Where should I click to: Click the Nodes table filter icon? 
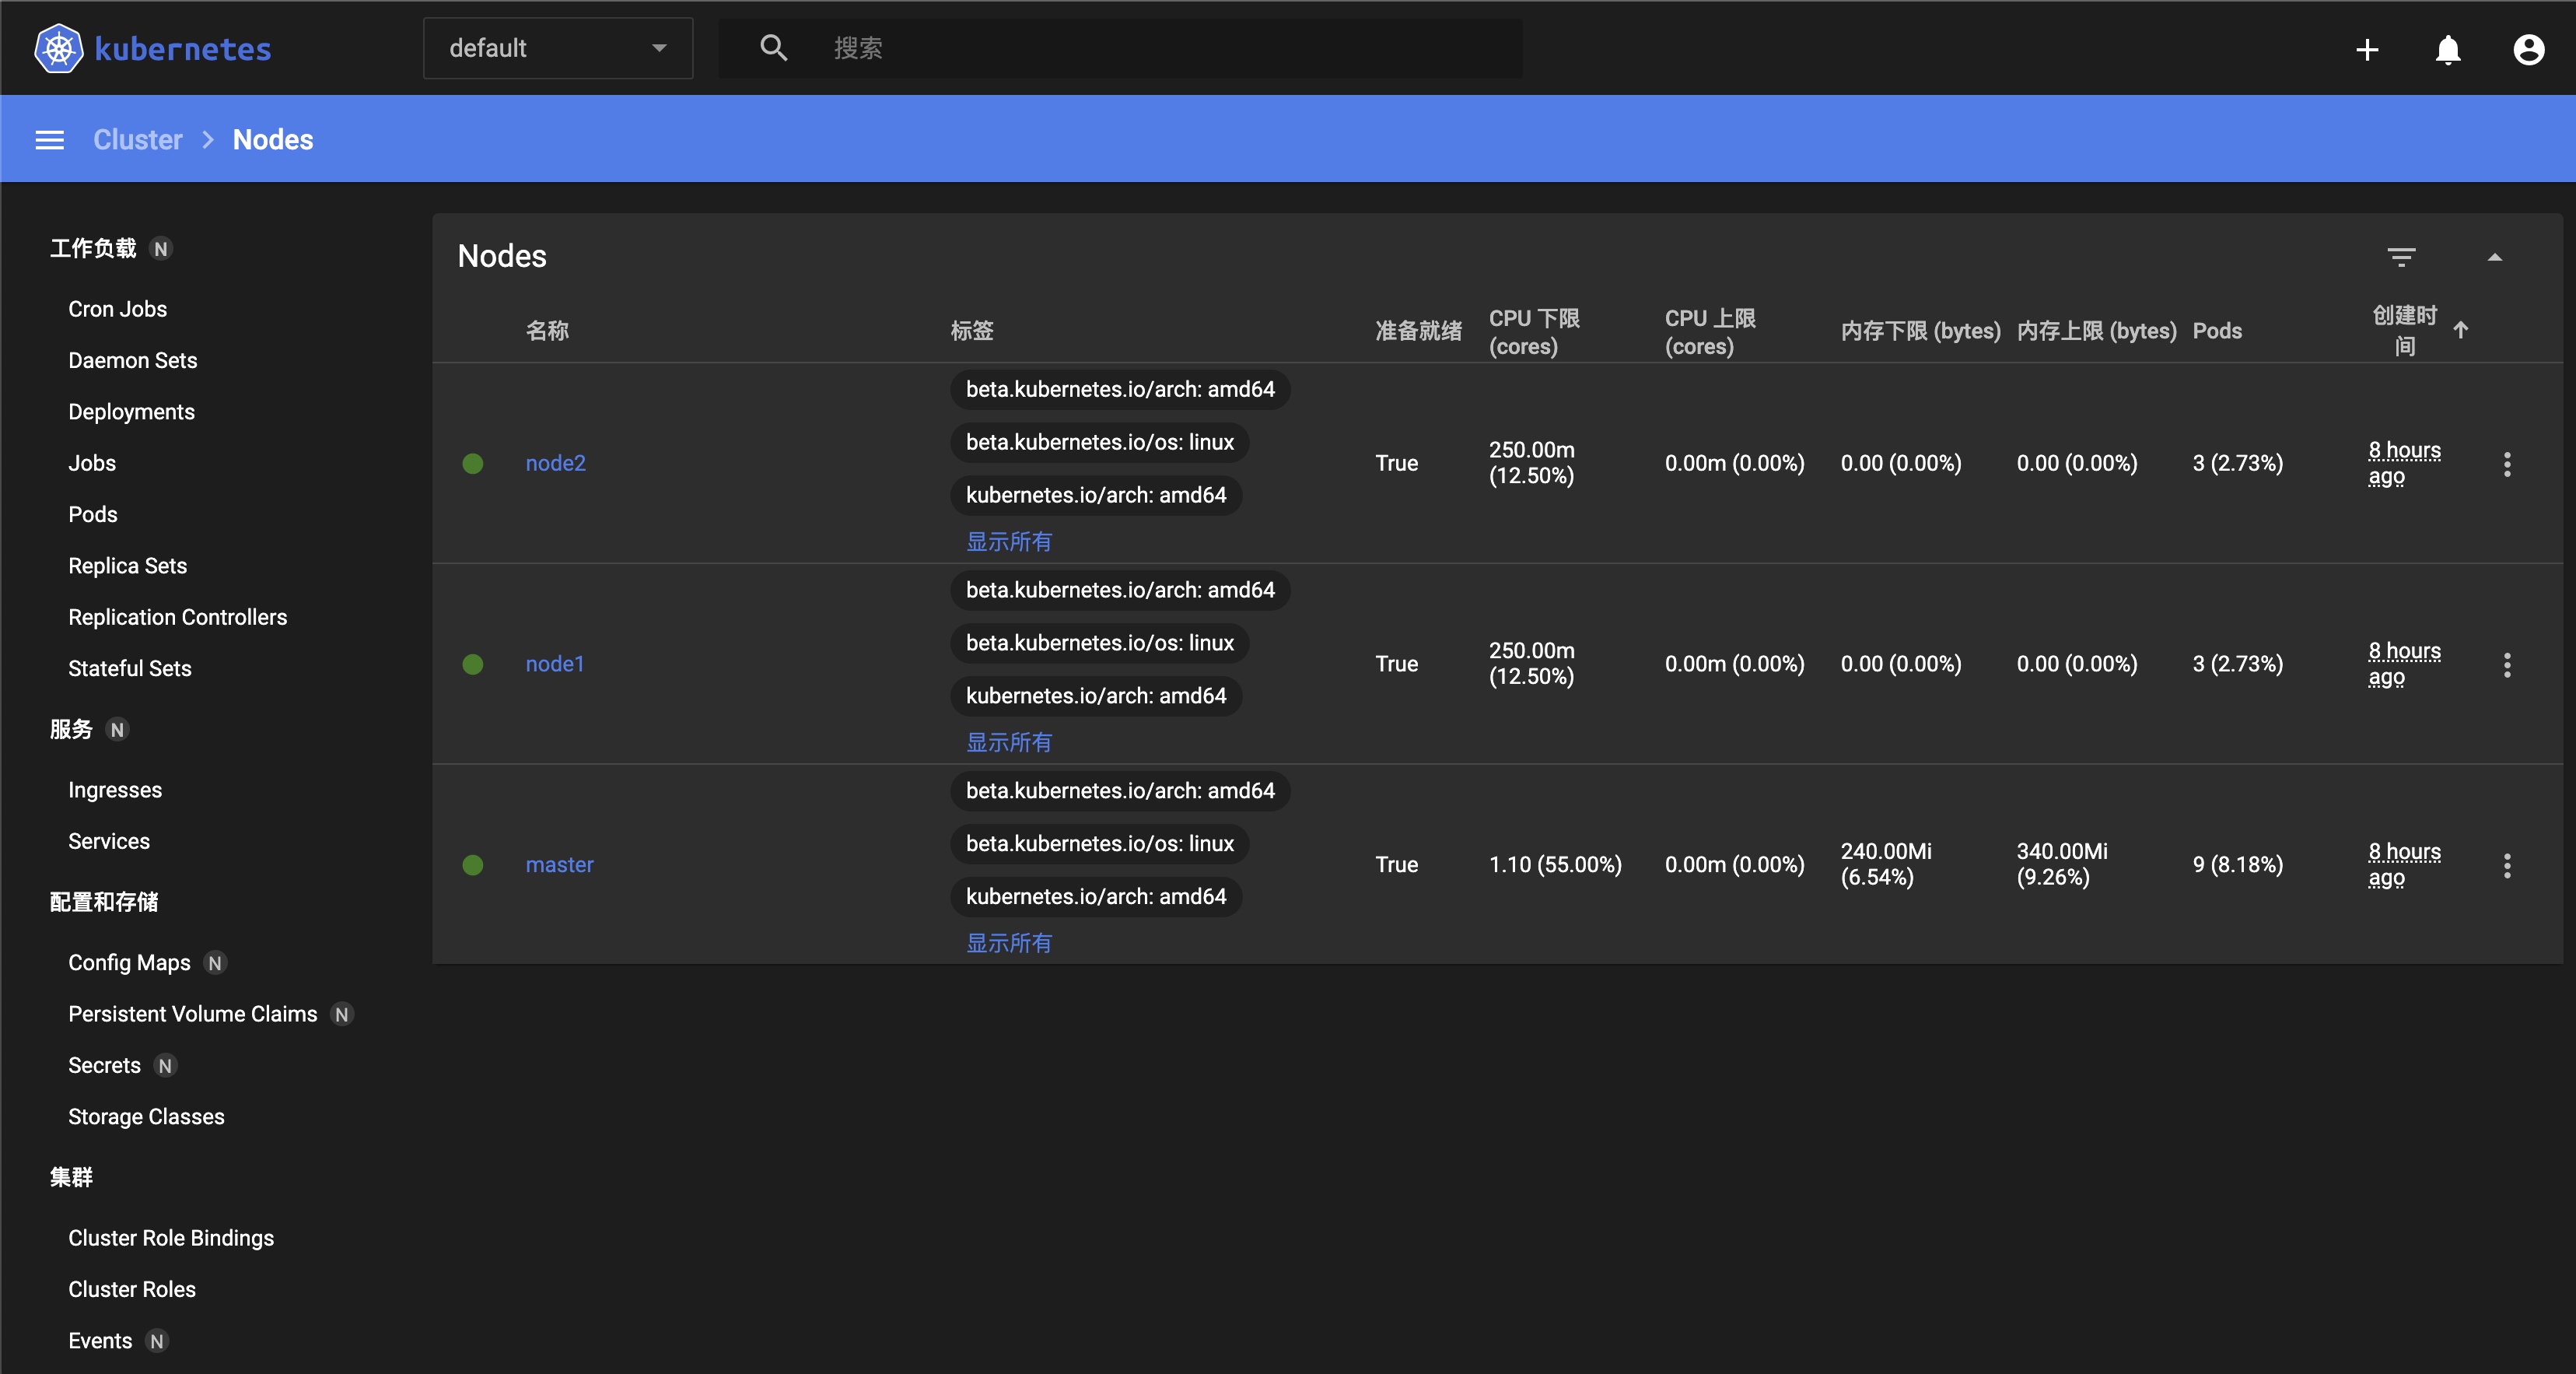click(x=2401, y=257)
